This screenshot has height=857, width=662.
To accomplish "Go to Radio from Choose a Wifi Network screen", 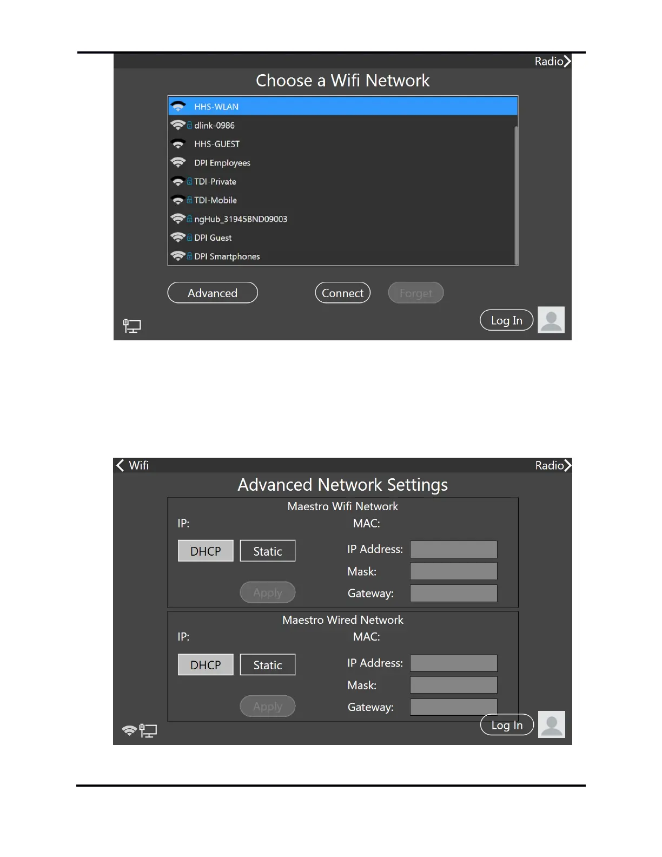I will (x=553, y=61).
